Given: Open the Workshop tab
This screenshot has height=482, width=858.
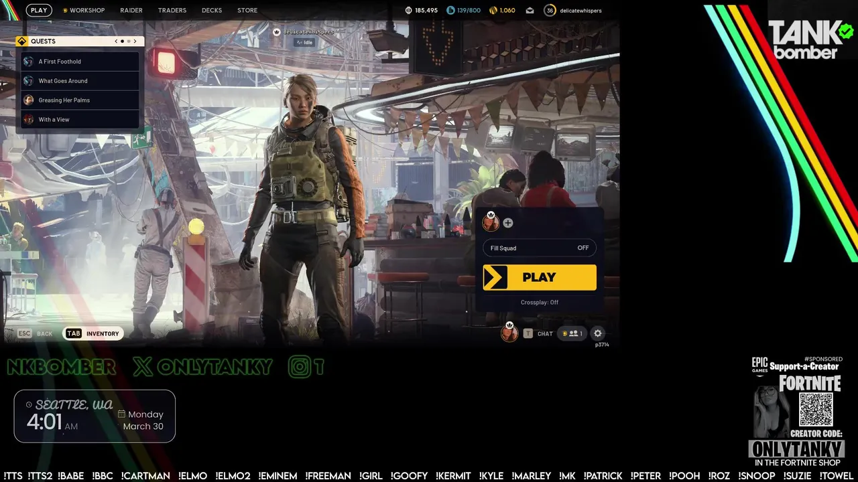Looking at the screenshot, I should pyautogui.click(x=84, y=10).
